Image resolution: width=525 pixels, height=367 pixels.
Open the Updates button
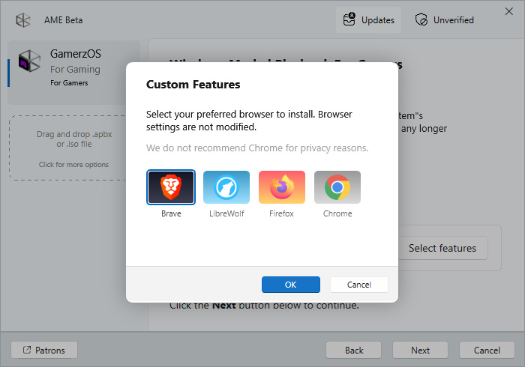369,20
